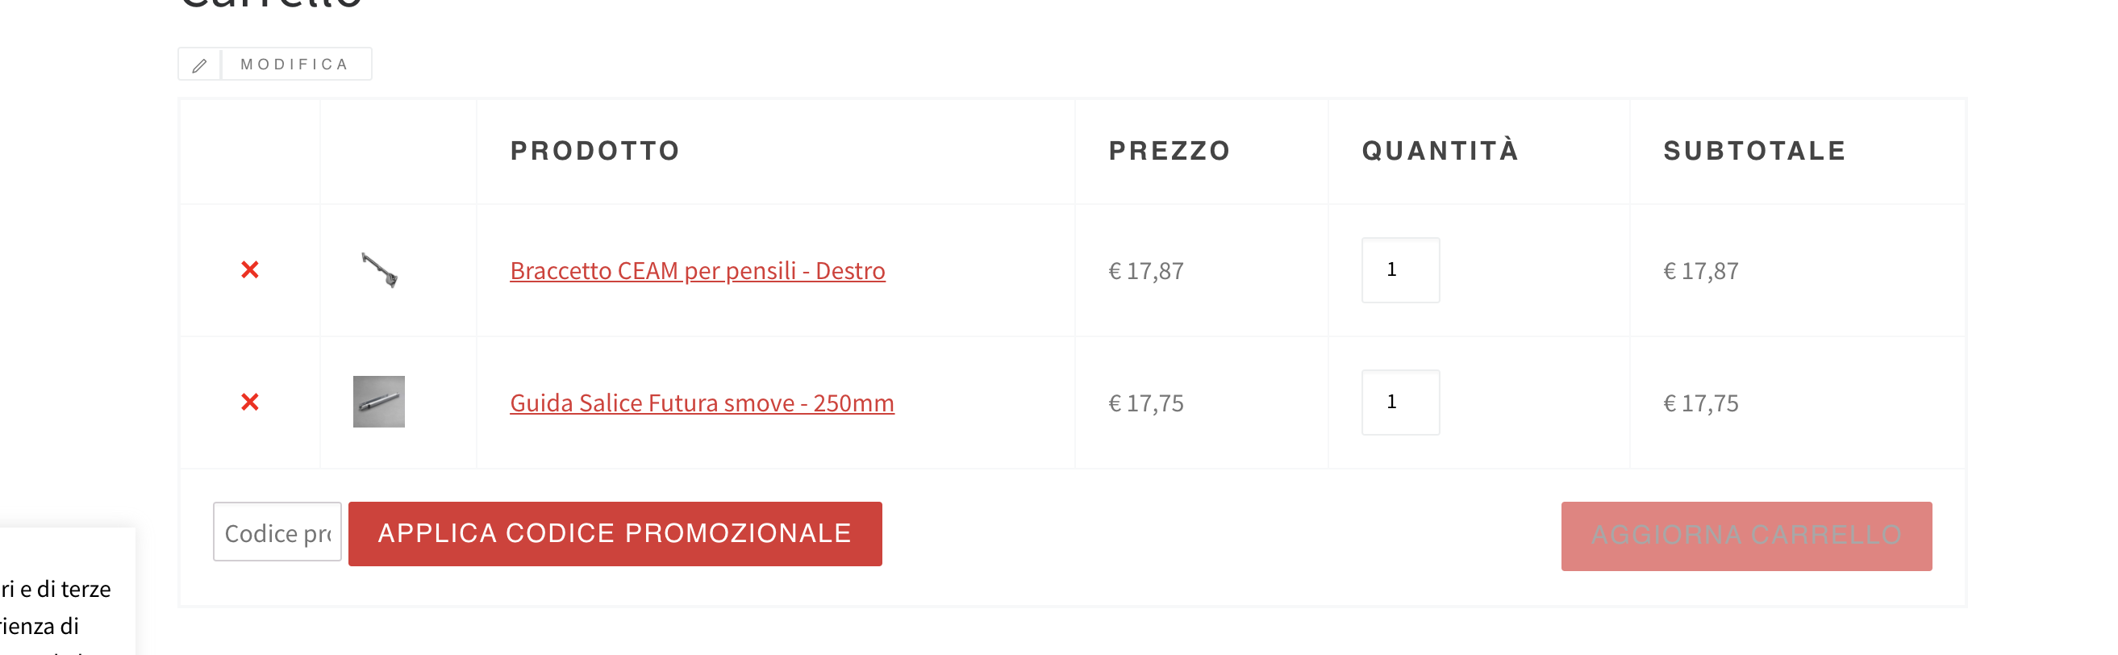Screen dimensions: 2118x655
Task: Remove Braccetto CEAM item with red X
Action: 250,270
